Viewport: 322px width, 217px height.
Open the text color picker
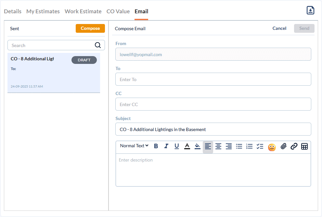click(x=187, y=146)
